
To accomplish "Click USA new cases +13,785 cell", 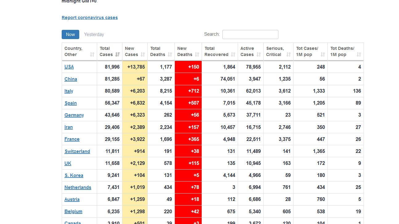I will pyautogui.click(x=135, y=67).
